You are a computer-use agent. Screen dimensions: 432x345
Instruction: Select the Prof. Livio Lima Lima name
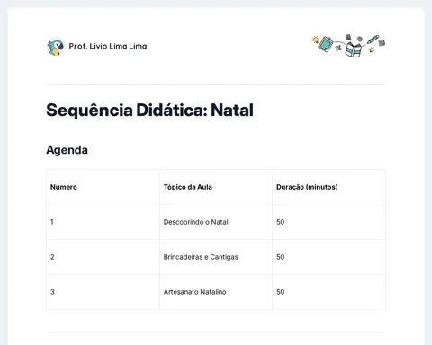pyautogui.click(x=108, y=46)
